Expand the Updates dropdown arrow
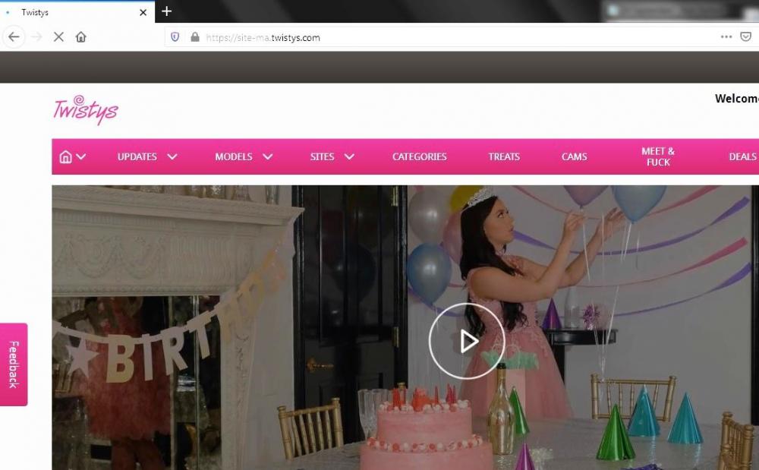This screenshot has height=470, width=759. coord(172,156)
